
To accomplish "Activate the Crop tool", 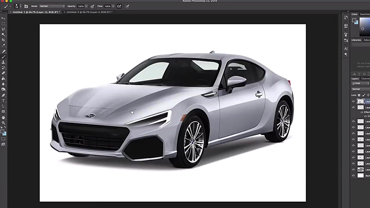I will 3,40.
